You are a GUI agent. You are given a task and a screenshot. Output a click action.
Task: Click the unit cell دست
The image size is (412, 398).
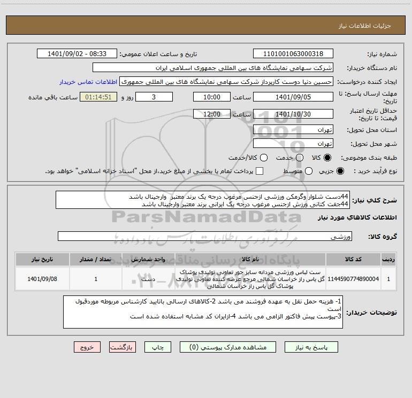(148, 279)
